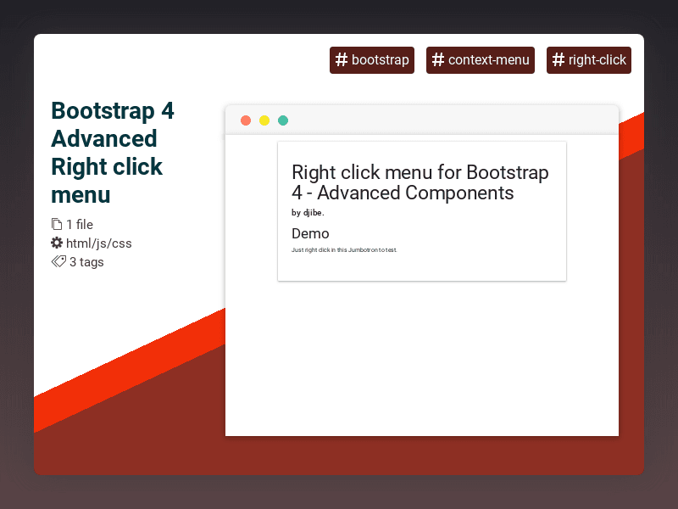Viewport: 678px width, 509px height.
Task: Select the right-click tag
Action: pyautogui.click(x=589, y=60)
